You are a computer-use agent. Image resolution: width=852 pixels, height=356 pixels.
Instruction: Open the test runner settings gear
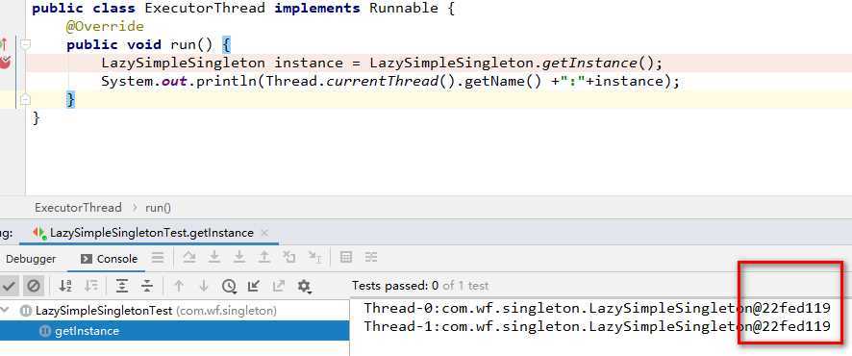[x=304, y=286]
